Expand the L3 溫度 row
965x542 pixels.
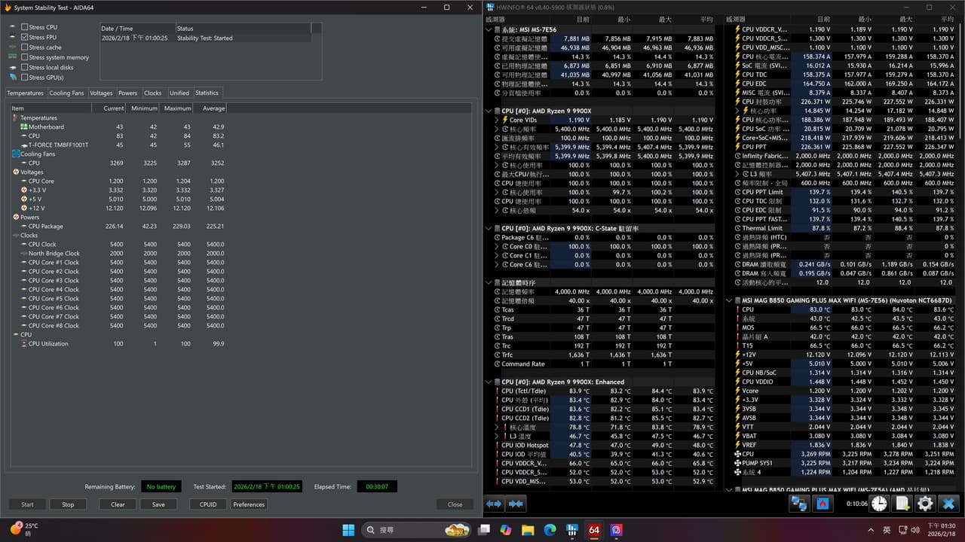496,436
